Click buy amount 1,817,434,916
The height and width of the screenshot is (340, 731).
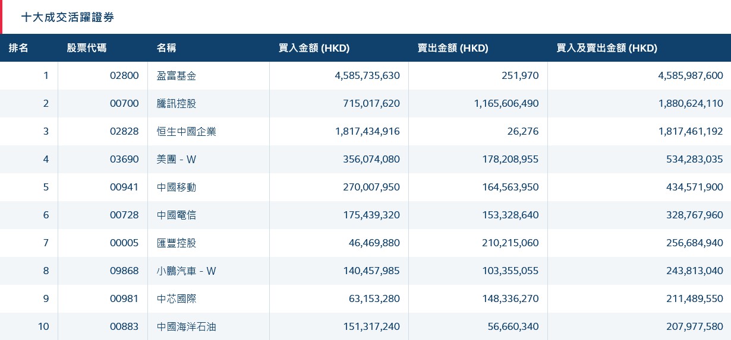(367, 131)
